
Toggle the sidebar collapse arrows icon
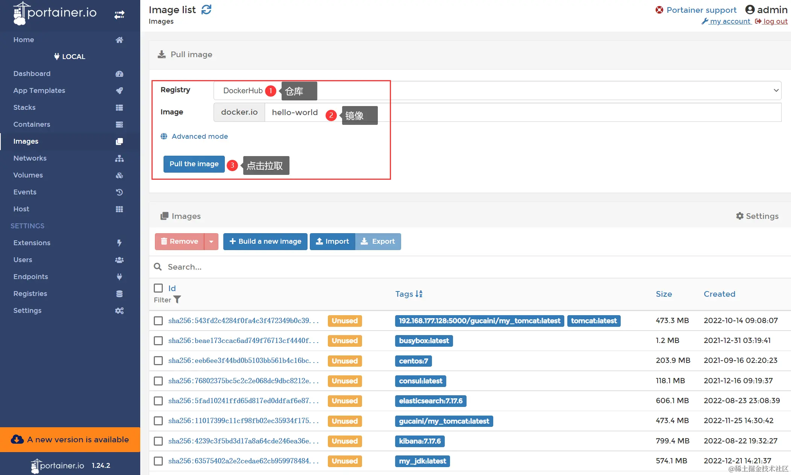click(x=119, y=15)
